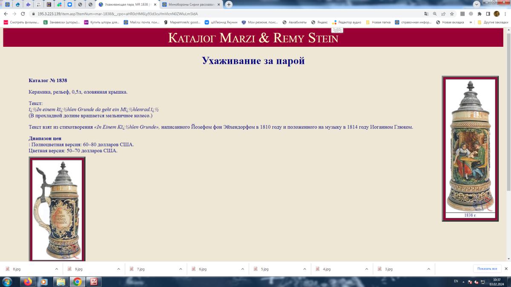The height and width of the screenshot is (287, 511).
Task: Show hidden system tray icons
Action: click(463, 281)
